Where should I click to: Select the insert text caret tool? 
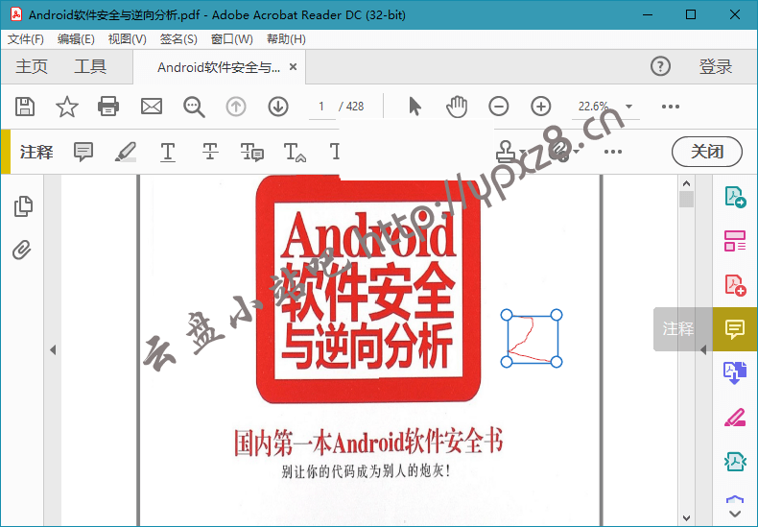295,152
